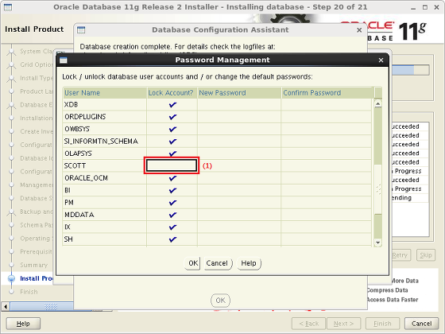
Task: Toggle lock account for IX
Action: [x=172, y=227]
